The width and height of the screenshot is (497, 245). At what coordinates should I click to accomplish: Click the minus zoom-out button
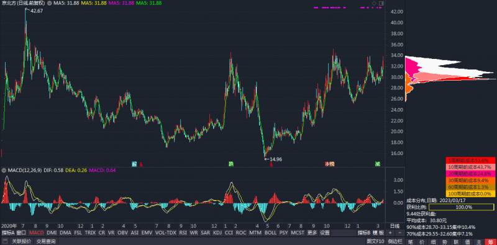pos(399,233)
